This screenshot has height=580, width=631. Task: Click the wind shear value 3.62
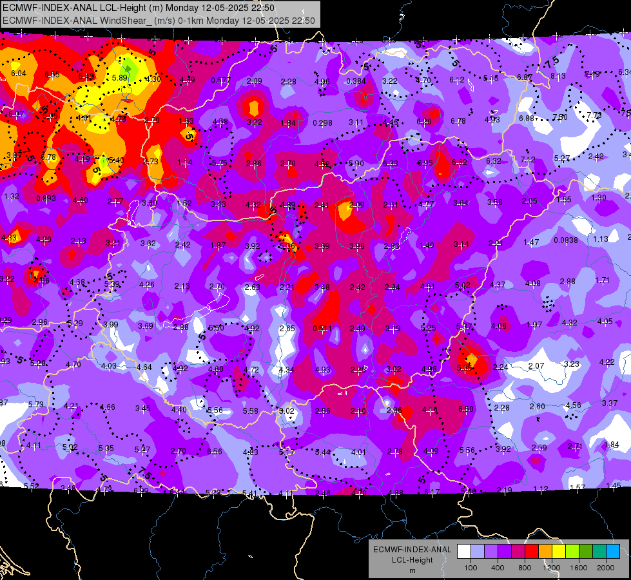click(148, 243)
